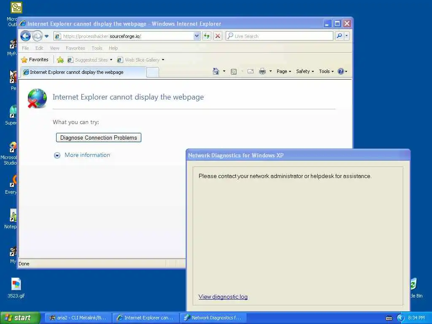Switch to Network Diagnostics taskbar button
Image resolution: width=432 pixels, height=324 pixels.
[x=213, y=318]
